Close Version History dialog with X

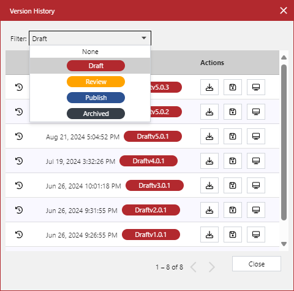[284, 10]
